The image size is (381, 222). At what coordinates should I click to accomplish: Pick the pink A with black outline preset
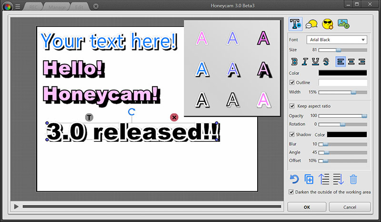[x=263, y=38]
